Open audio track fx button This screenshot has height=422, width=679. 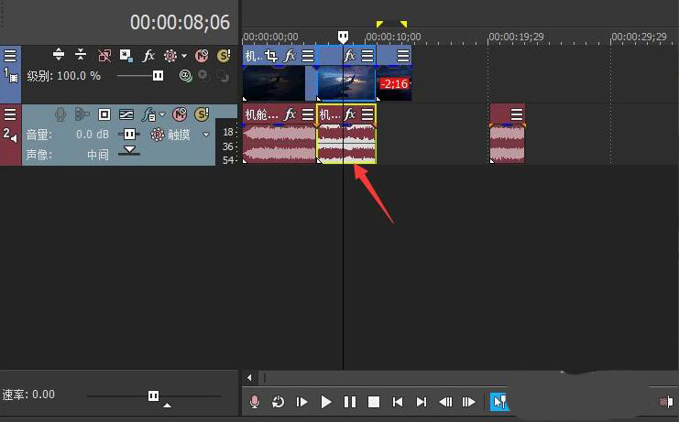[149, 115]
